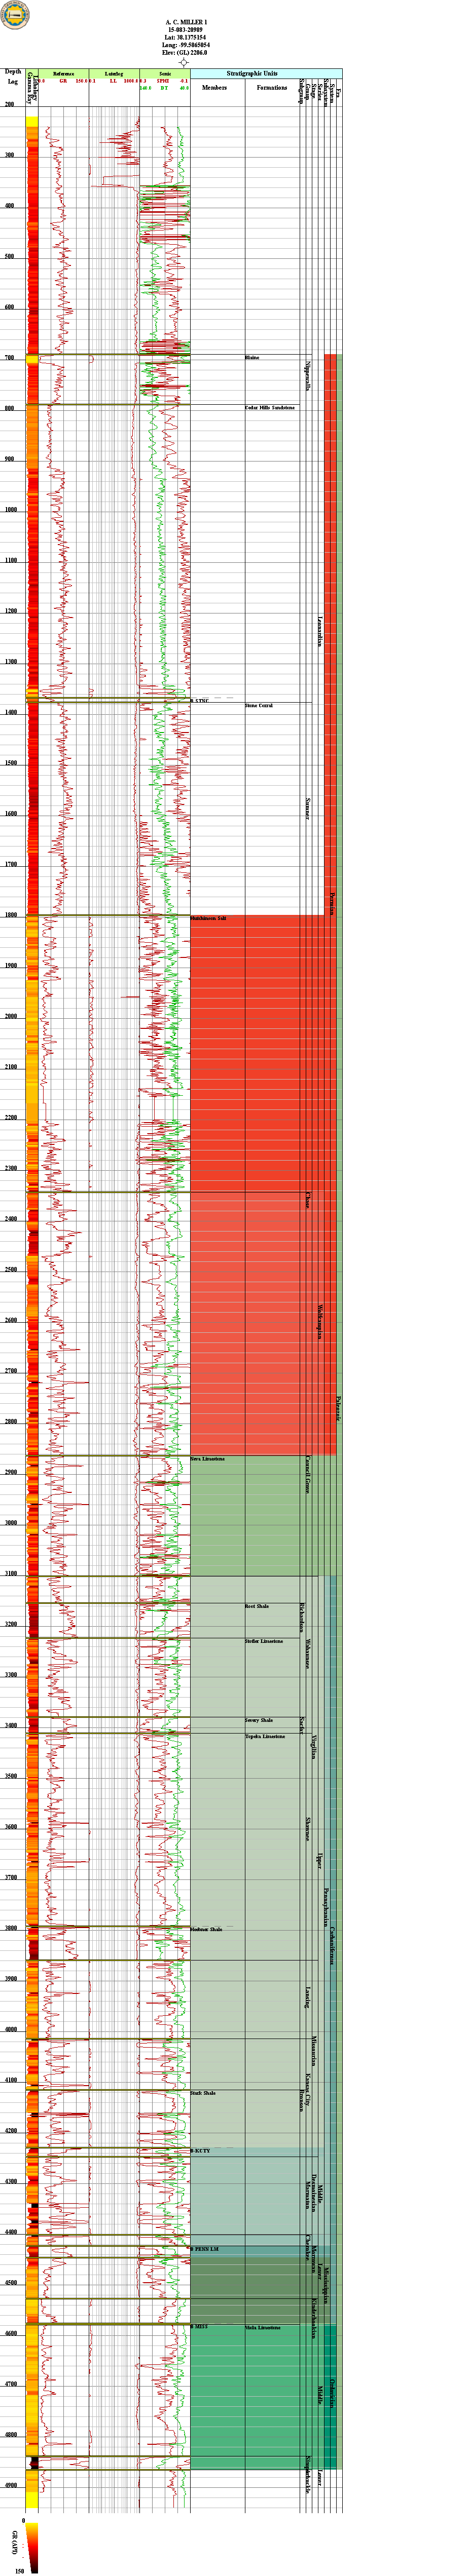Click the 'Members' column header

click(215, 88)
